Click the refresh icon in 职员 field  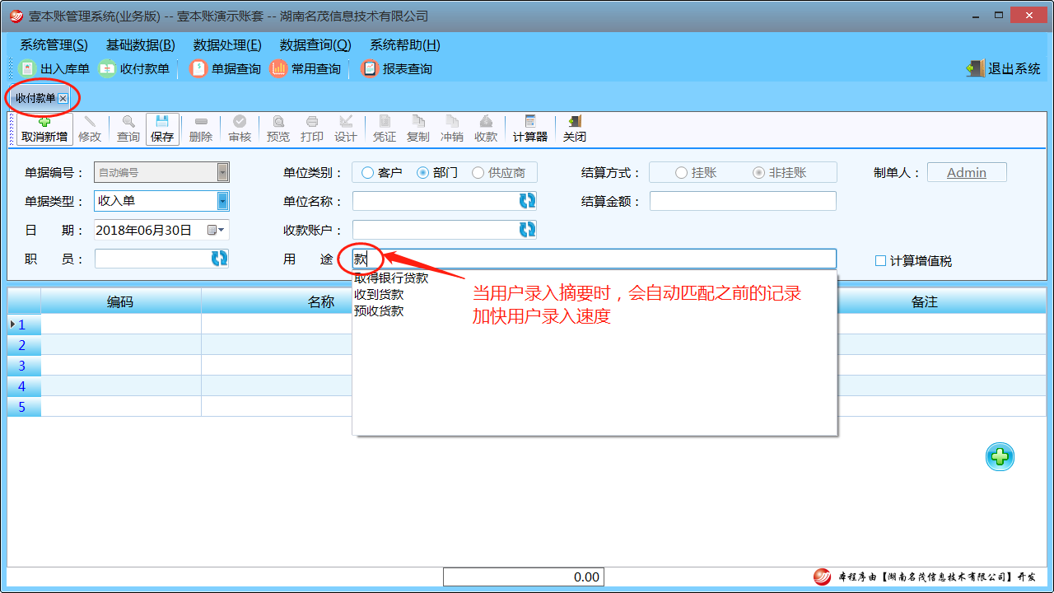pos(219,259)
